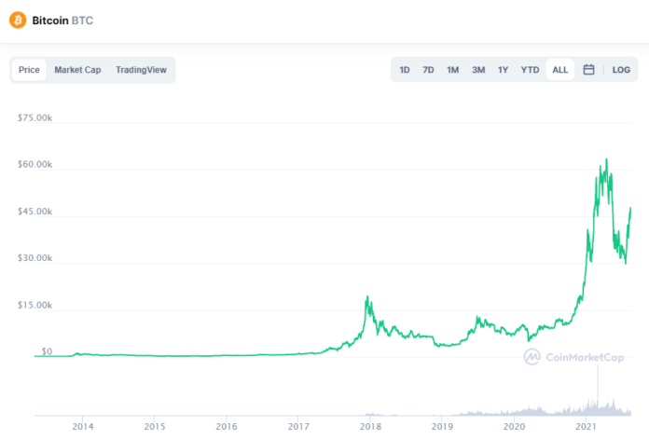Select the 1M time range
The height and width of the screenshot is (439, 649).
click(452, 70)
